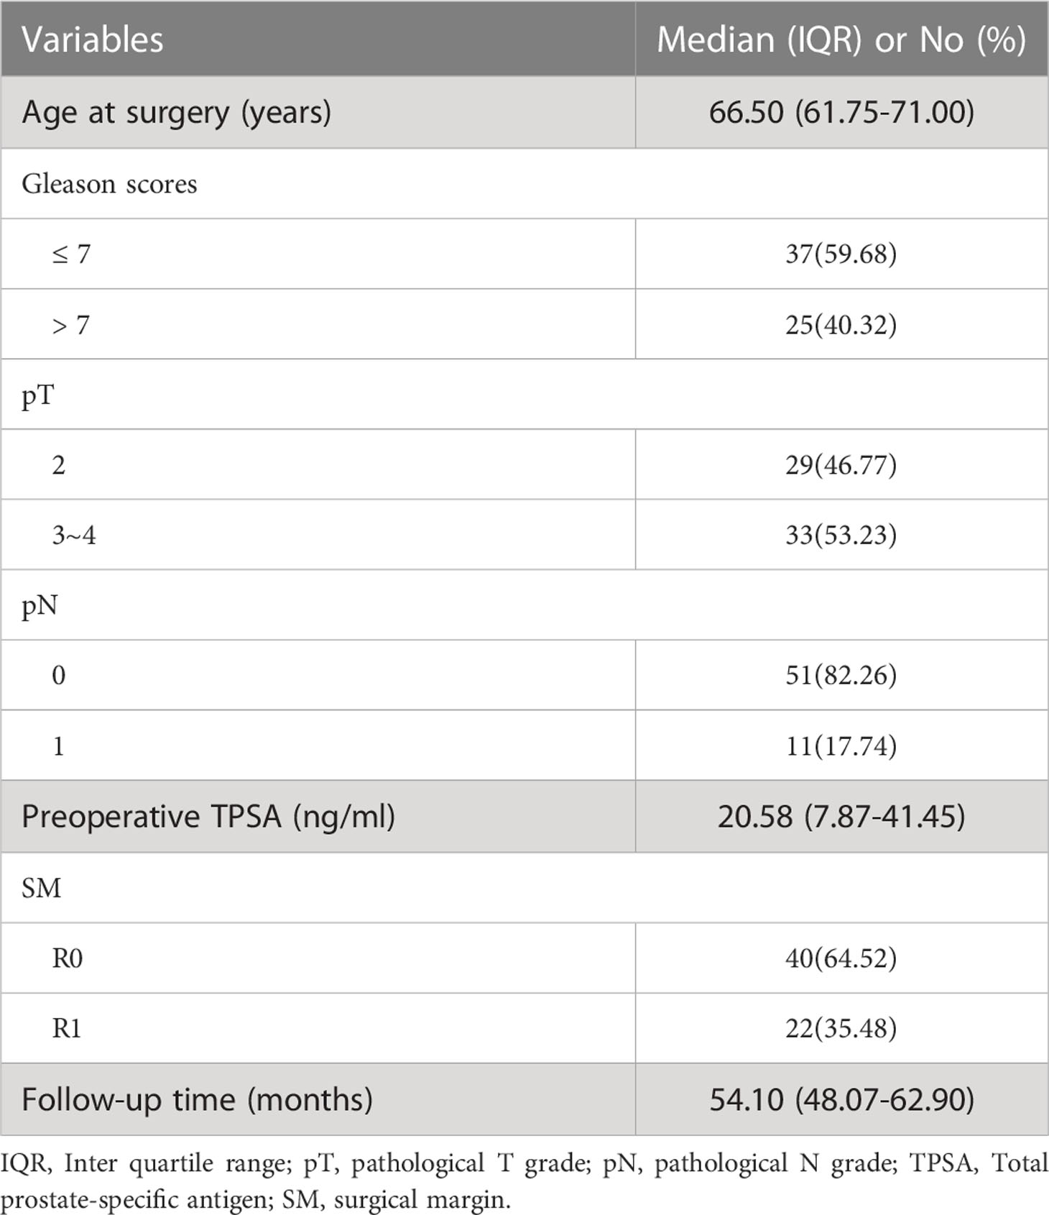
Task: Click the 54.10 (48.07-62.90) value
Action: pyautogui.click(x=842, y=1100)
